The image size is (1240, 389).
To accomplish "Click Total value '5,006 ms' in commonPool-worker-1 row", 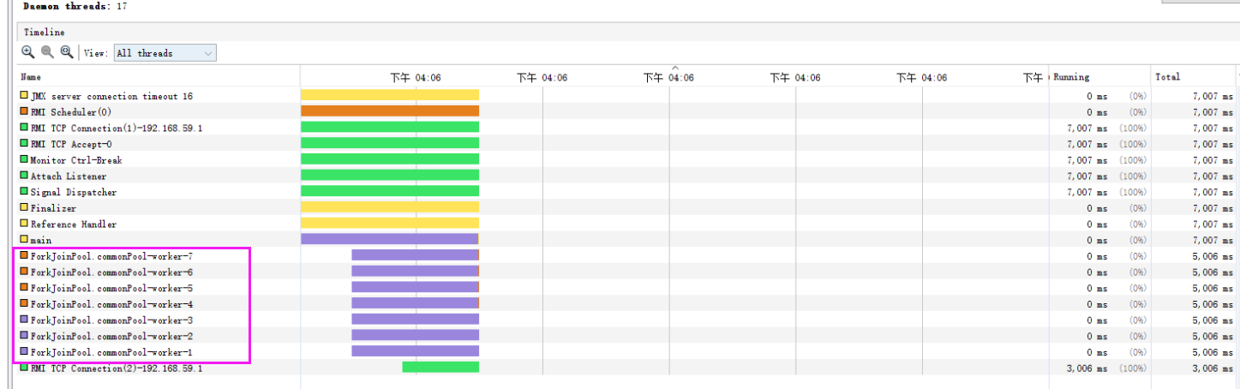I will 1213,352.
